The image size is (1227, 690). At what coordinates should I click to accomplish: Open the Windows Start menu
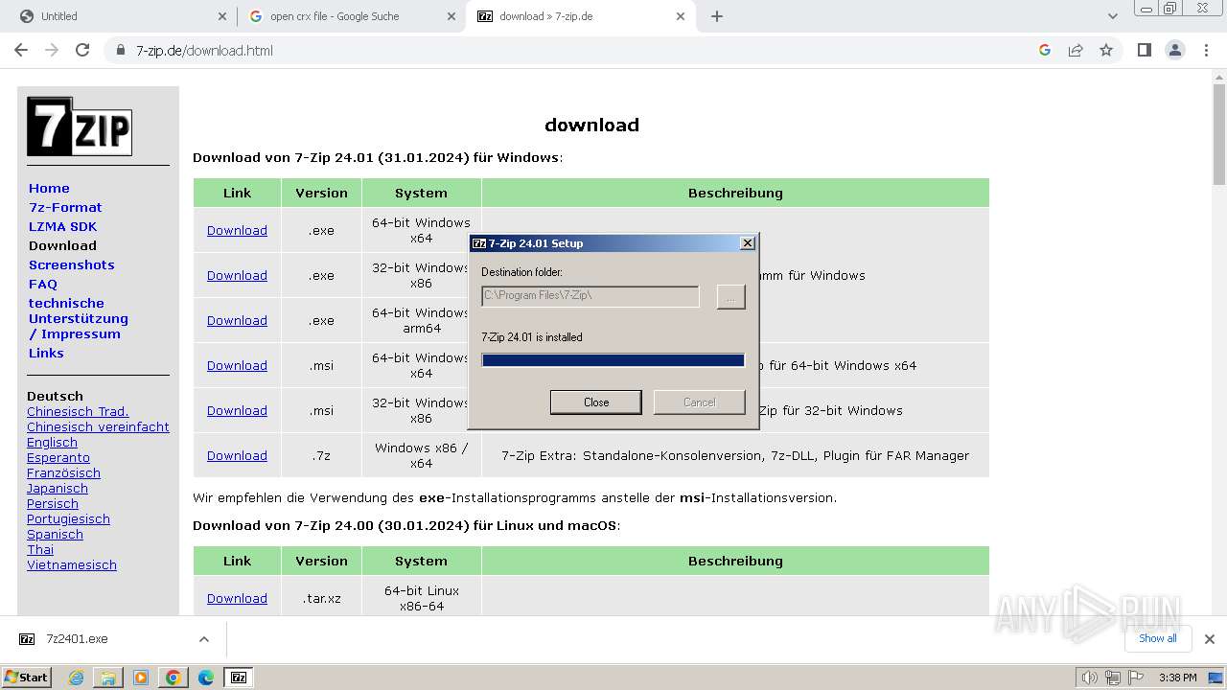[26, 677]
